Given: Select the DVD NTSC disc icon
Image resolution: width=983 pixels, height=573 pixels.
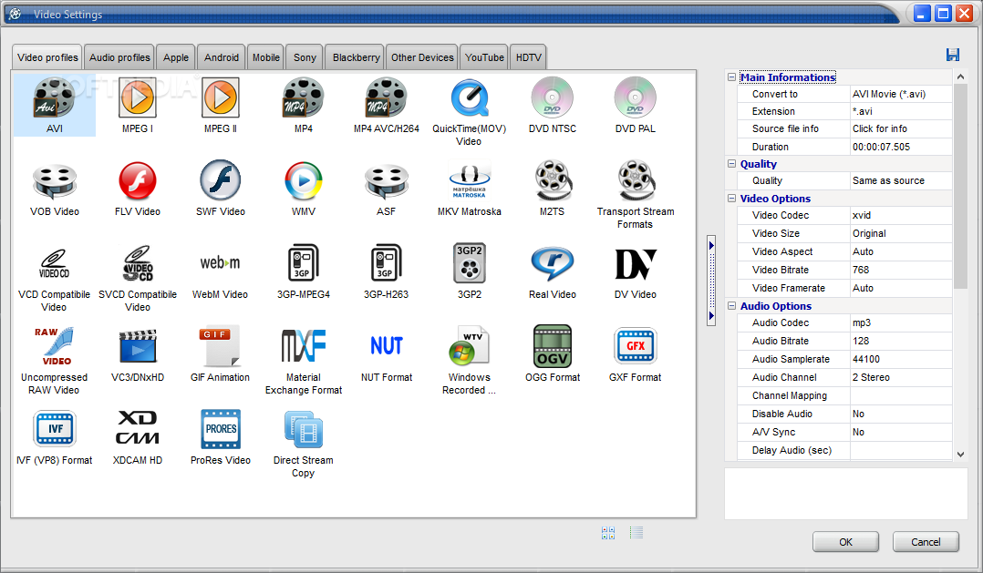Looking at the screenshot, I should tap(553, 97).
